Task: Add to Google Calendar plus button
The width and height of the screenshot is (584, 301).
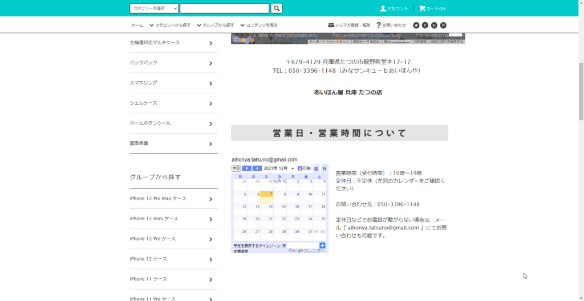Action: [323, 245]
